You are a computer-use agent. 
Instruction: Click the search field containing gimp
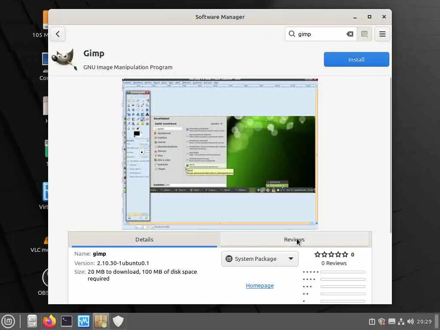click(x=321, y=34)
